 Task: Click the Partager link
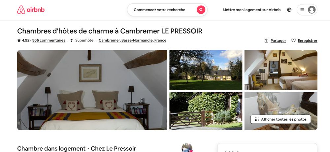278,41
